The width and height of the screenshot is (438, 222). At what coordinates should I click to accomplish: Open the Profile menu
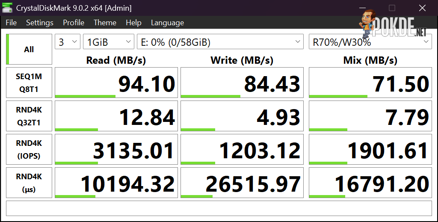click(x=74, y=23)
